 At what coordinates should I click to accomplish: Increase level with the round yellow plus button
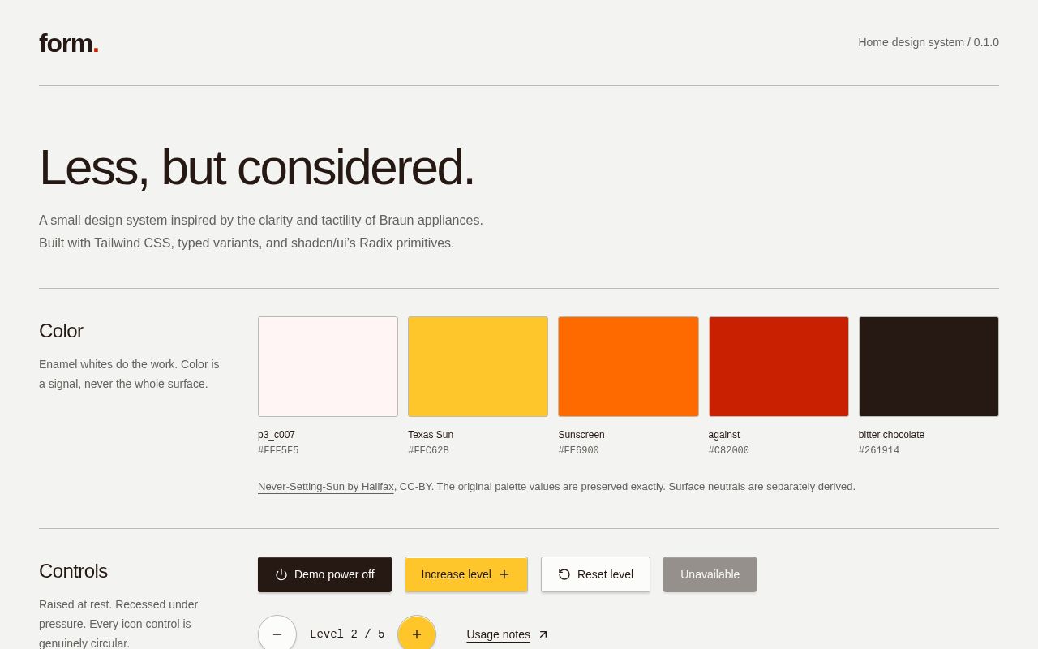point(417,634)
